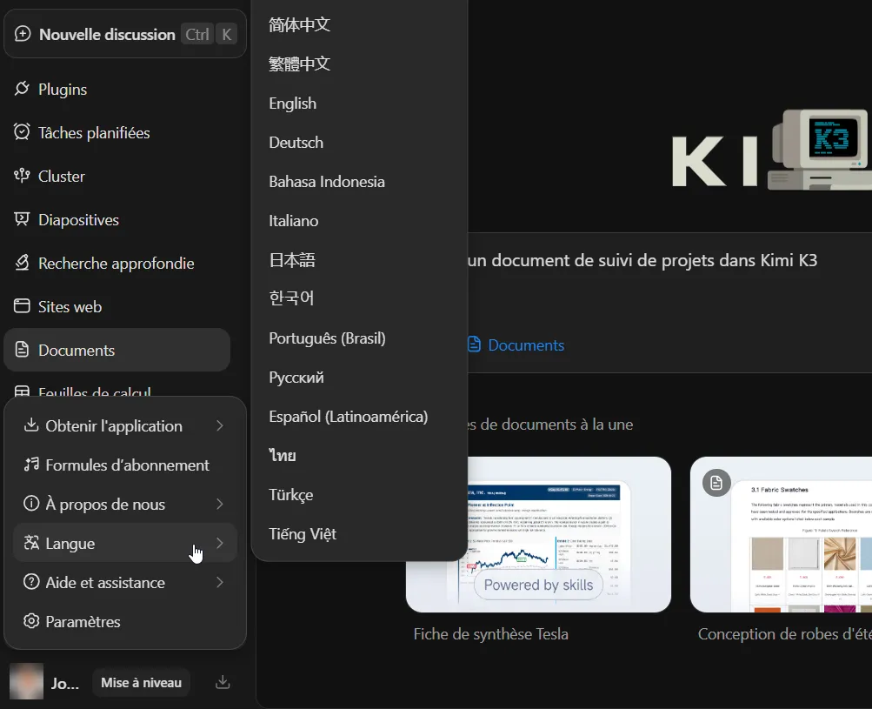The width and height of the screenshot is (872, 709).
Task: Click the Langue translate icon
Action: pos(31,543)
